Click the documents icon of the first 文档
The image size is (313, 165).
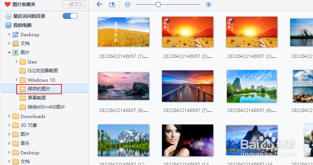pos(16,44)
